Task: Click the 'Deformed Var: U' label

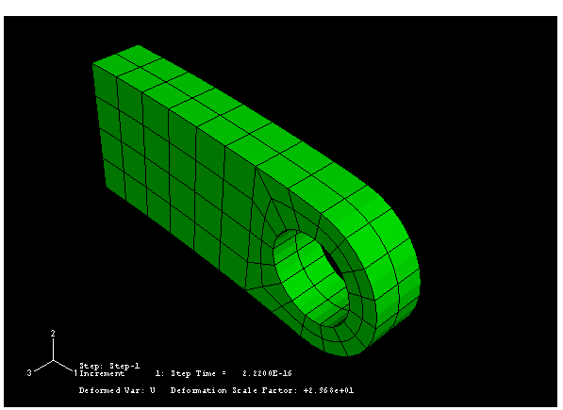Action: [x=117, y=390]
